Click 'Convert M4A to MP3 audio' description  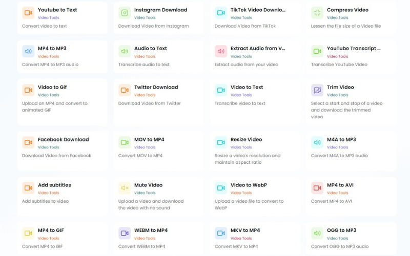click(339, 156)
